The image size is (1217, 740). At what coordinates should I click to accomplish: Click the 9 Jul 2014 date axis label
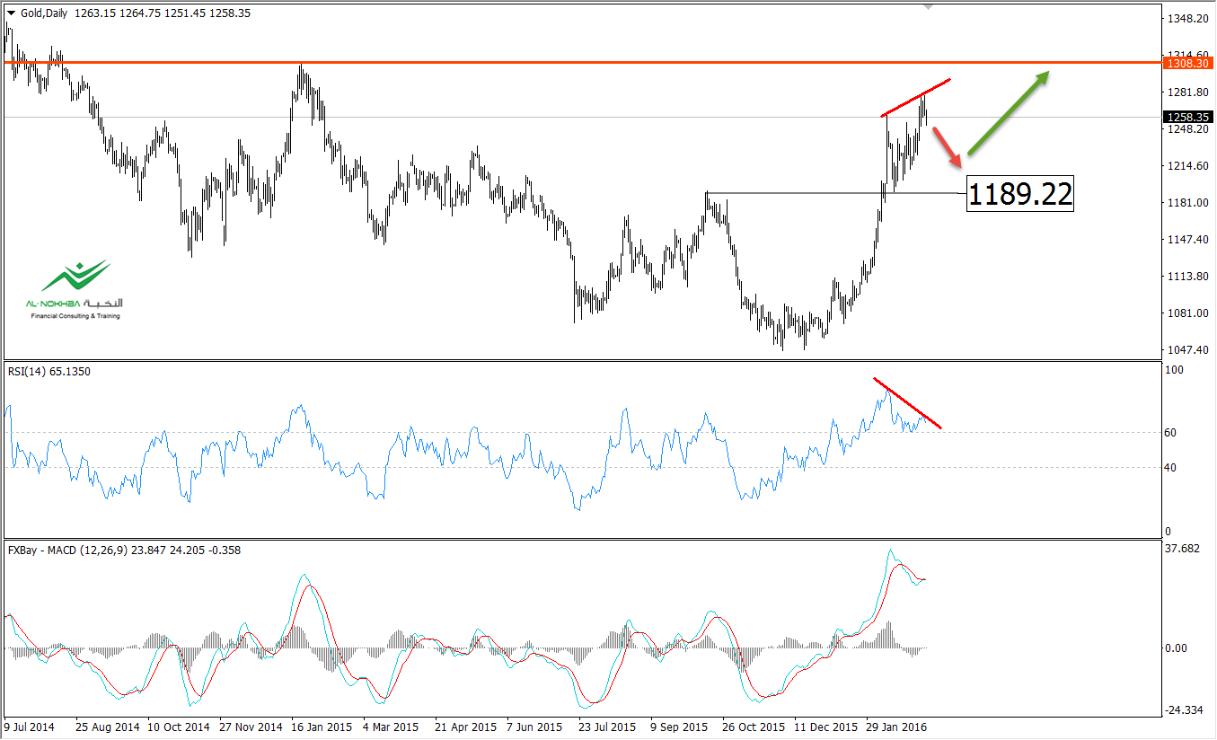point(30,727)
